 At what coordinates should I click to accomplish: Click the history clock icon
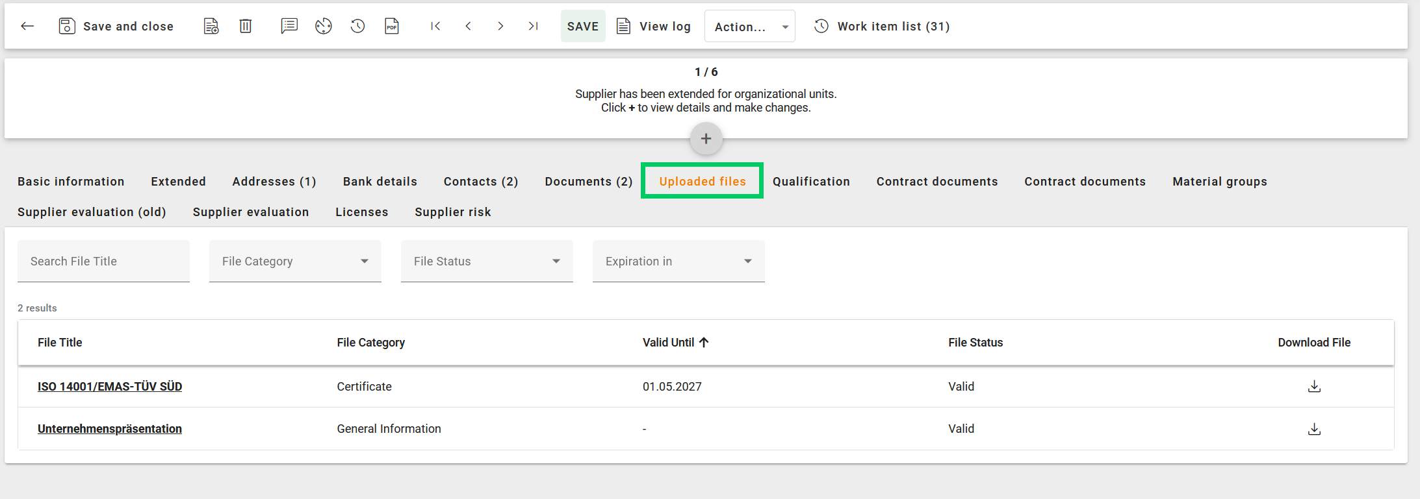358,26
